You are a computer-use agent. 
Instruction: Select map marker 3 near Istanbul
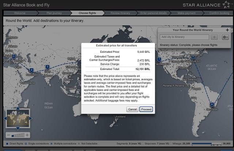[14, 56]
